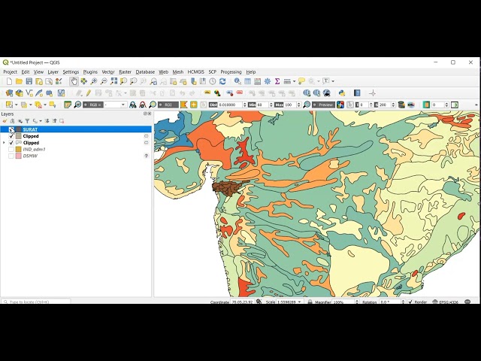Open the Processing menu
This screenshot has width=481, height=361.
pos(231,72)
